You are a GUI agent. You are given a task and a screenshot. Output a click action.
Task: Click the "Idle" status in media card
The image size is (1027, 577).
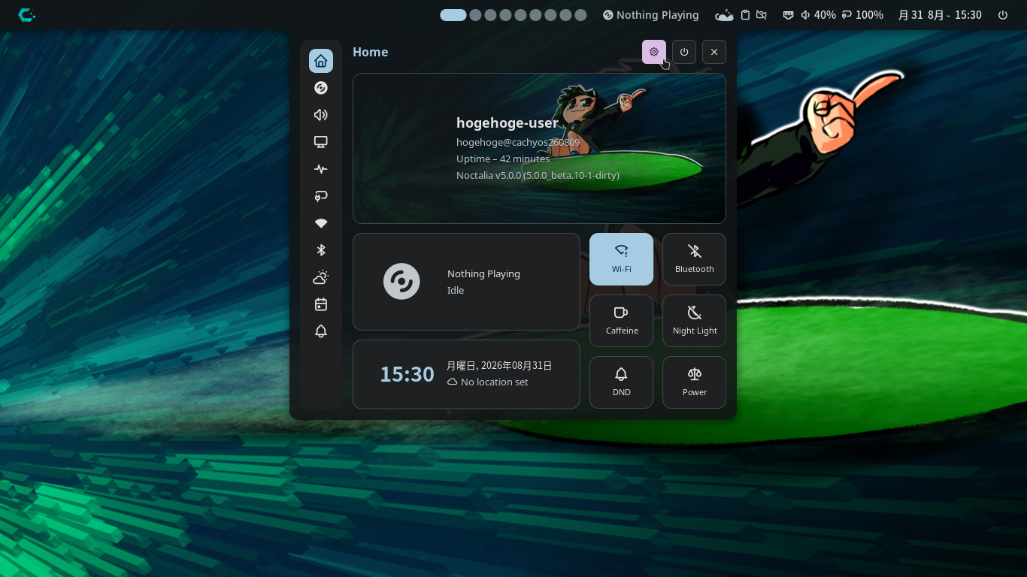456,290
